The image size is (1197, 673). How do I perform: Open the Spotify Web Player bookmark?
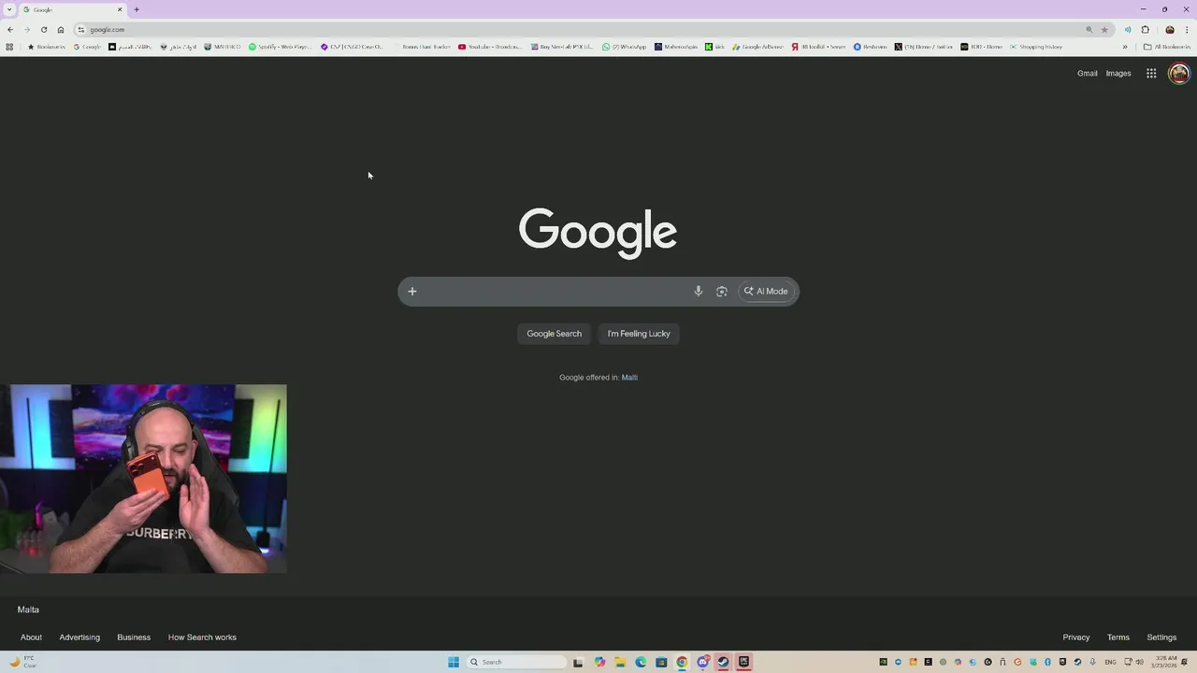pos(280,47)
